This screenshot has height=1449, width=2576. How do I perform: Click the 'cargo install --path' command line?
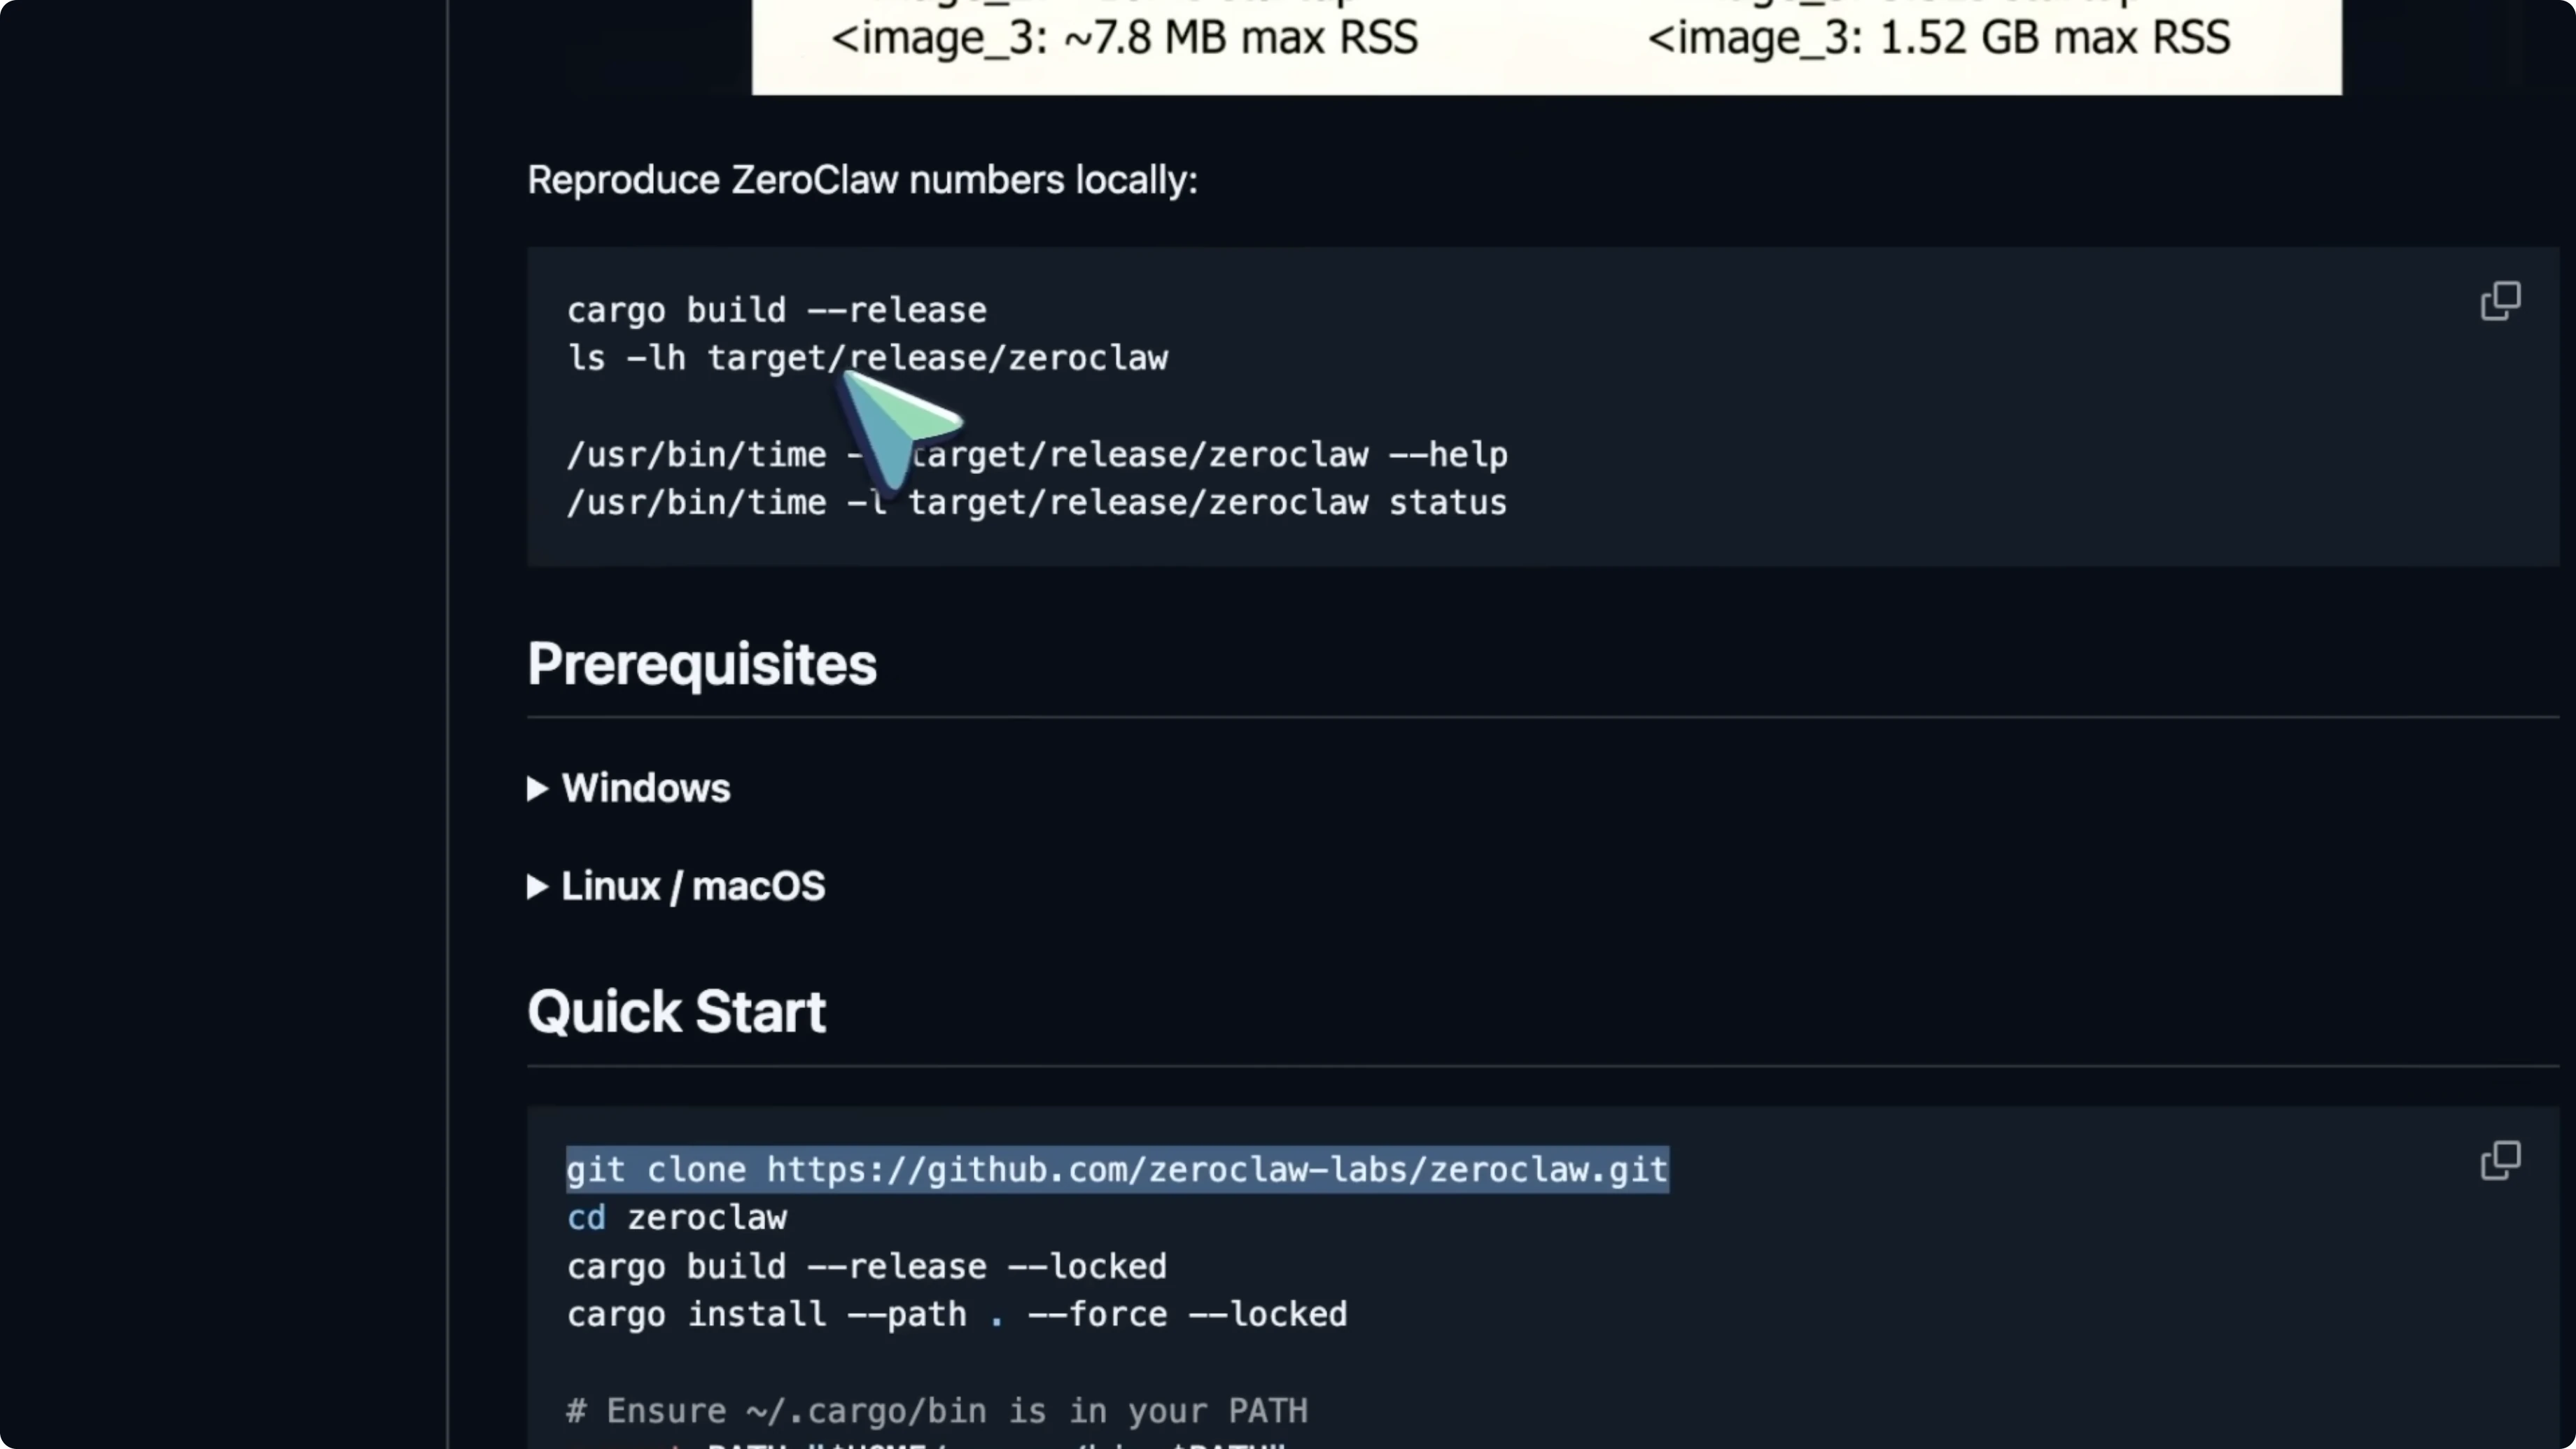(x=956, y=1315)
